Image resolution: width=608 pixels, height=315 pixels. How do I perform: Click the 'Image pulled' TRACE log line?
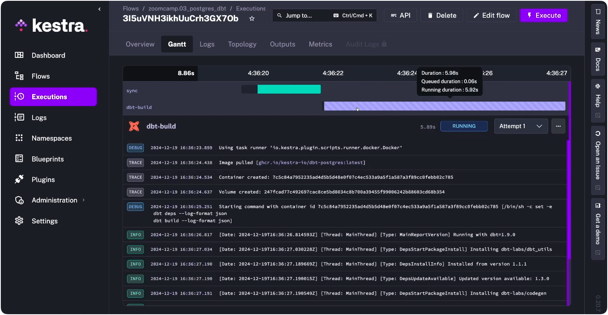345,162
